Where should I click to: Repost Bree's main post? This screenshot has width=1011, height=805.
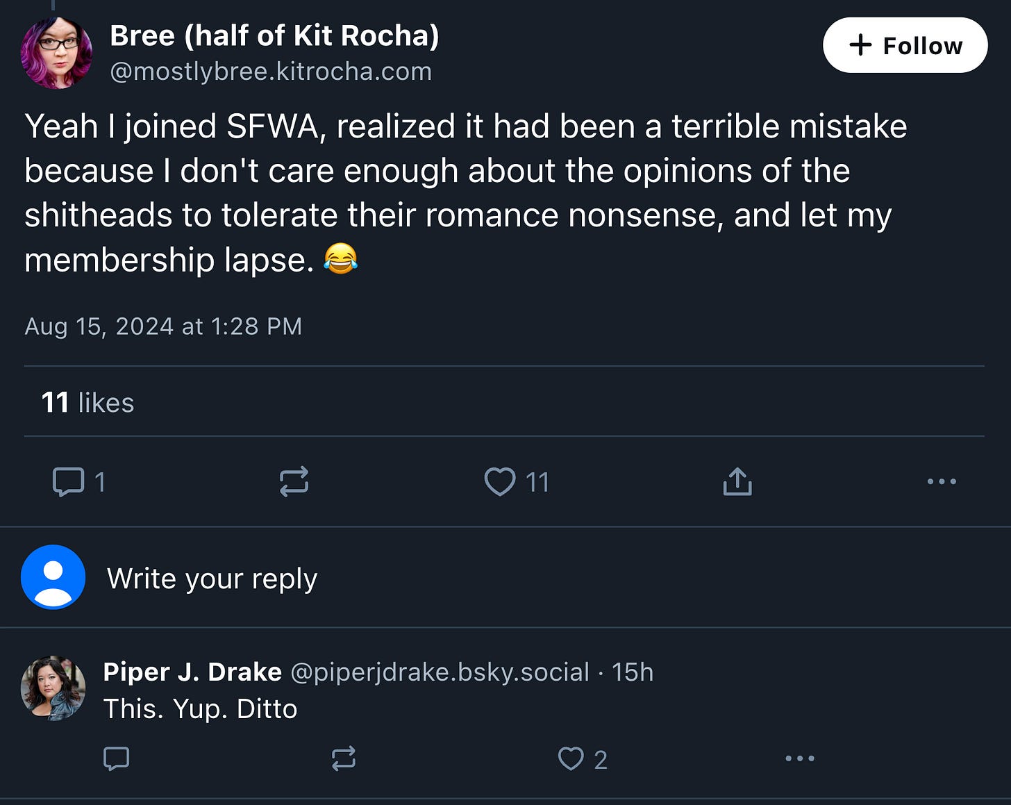[294, 481]
